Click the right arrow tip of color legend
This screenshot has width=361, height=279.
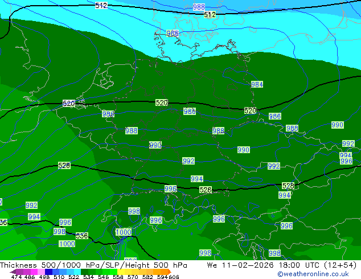pyautogui.click(x=170, y=272)
